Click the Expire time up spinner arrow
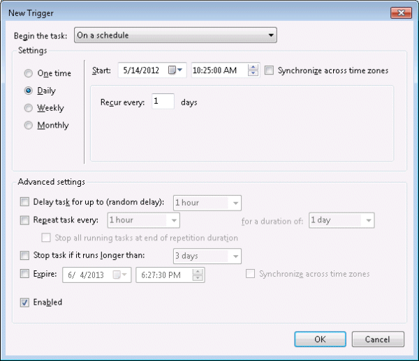 [198, 272]
